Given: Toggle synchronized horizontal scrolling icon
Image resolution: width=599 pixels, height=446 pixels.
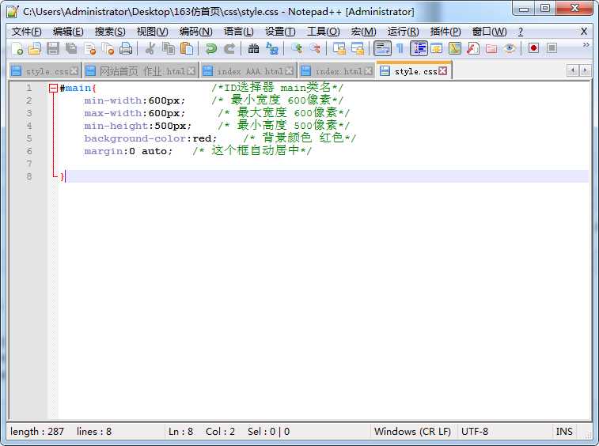Looking at the screenshot, I should point(358,48).
